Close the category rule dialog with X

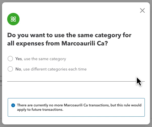pos(142,10)
